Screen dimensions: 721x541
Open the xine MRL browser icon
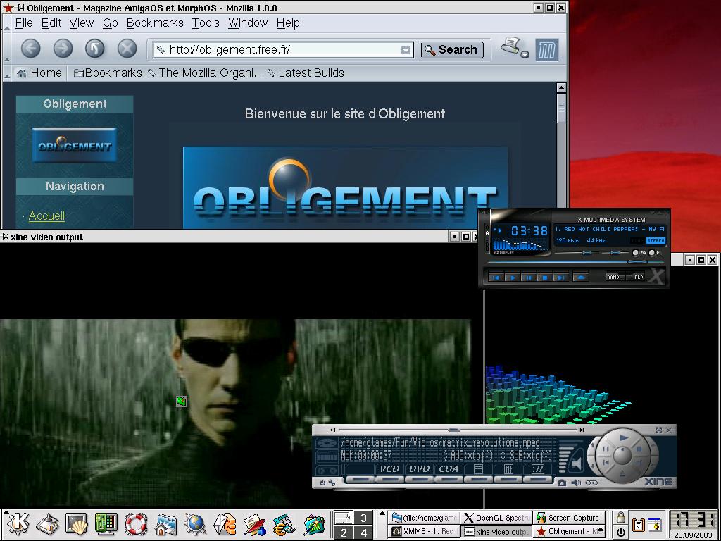537,469
